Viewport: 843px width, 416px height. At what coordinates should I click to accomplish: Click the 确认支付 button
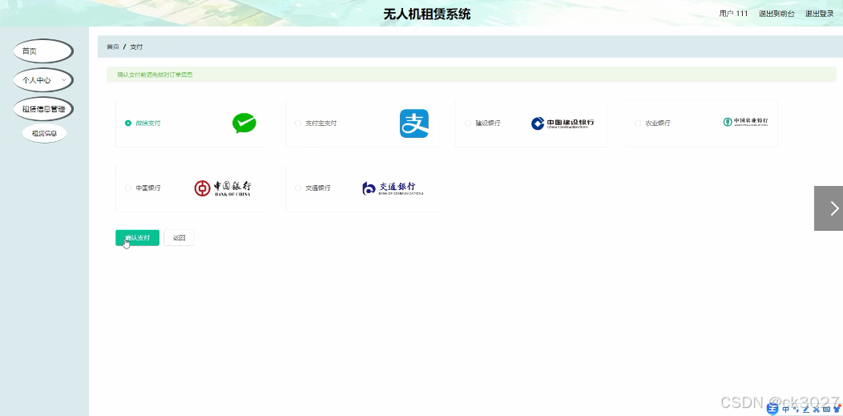click(x=137, y=237)
